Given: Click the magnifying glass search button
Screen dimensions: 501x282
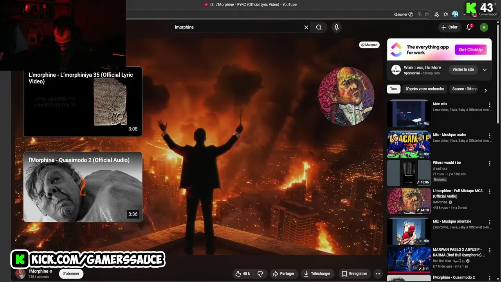Looking at the screenshot, I should [x=319, y=27].
